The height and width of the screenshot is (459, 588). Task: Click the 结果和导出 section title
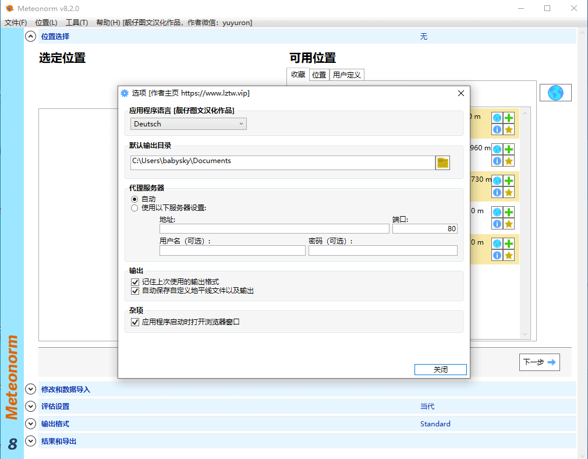(58, 442)
